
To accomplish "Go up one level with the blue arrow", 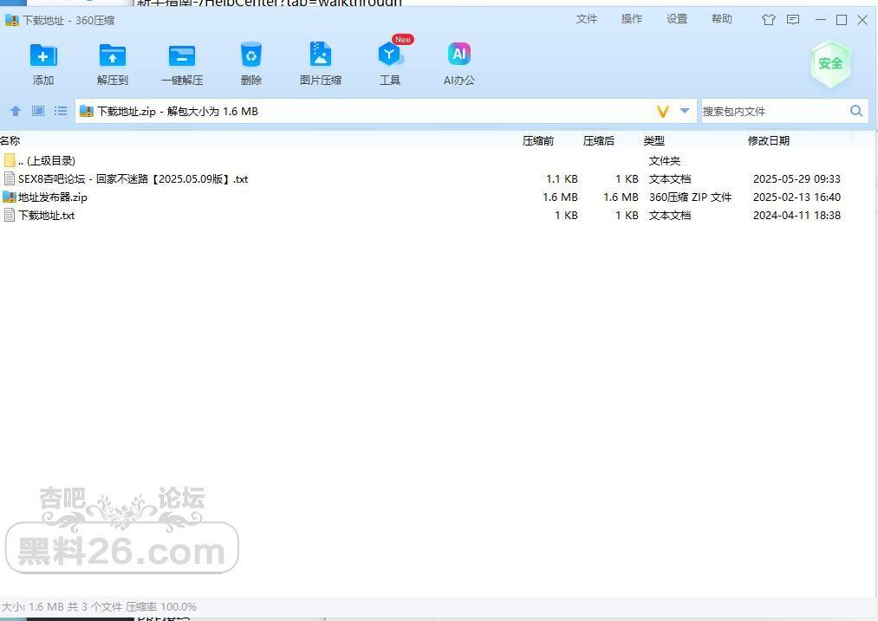I will [x=16, y=112].
